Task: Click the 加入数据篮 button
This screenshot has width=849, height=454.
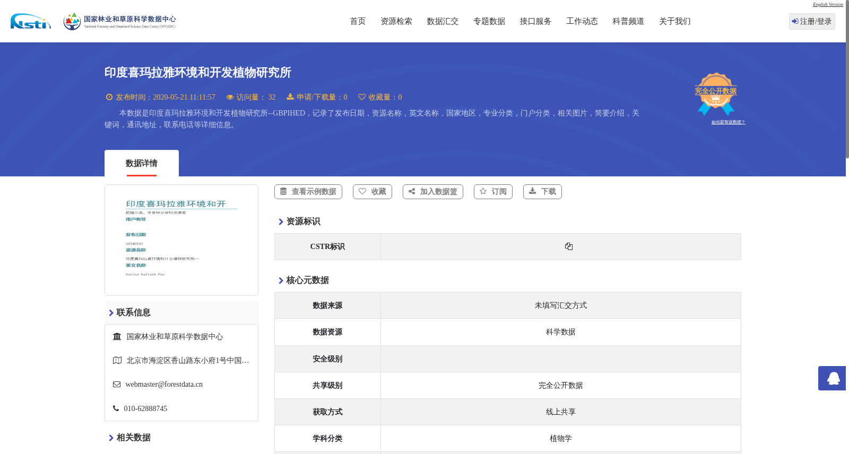Action: [x=433, y=192]
